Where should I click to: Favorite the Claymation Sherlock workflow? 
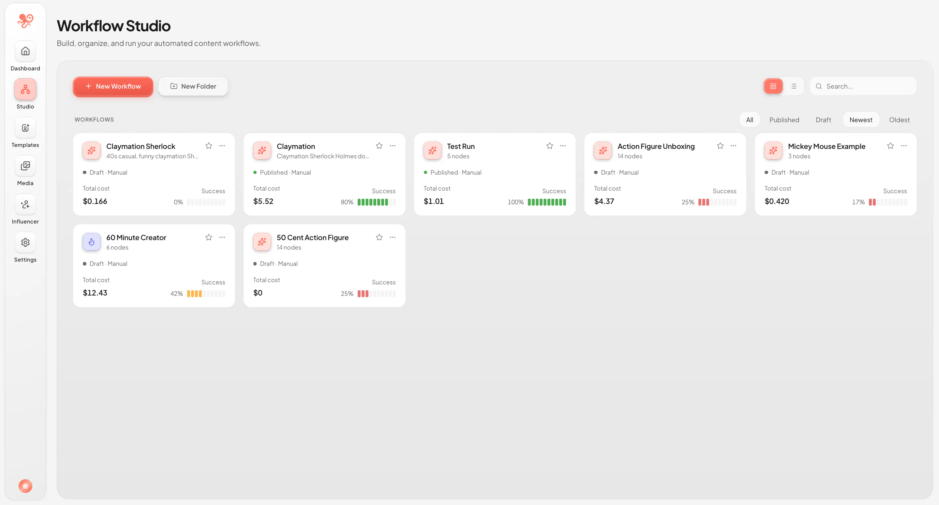209,146
